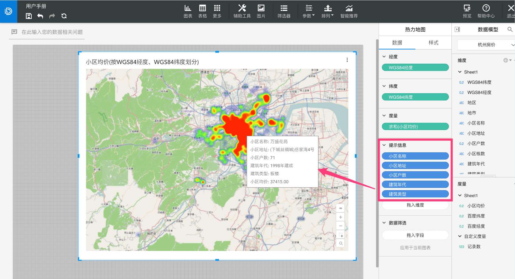Click the refresh icon in toolbar
Screen dimensions: 515x279
coord(64,16)
